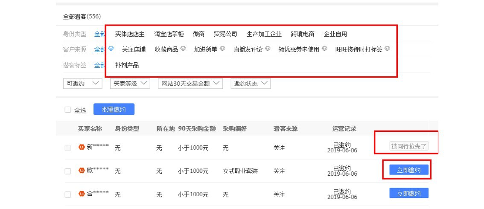This screenshot has height=209, width=484.
Task: Choose the 微商 identity filter
Action: pyautogui.click(x=199, y=34)
